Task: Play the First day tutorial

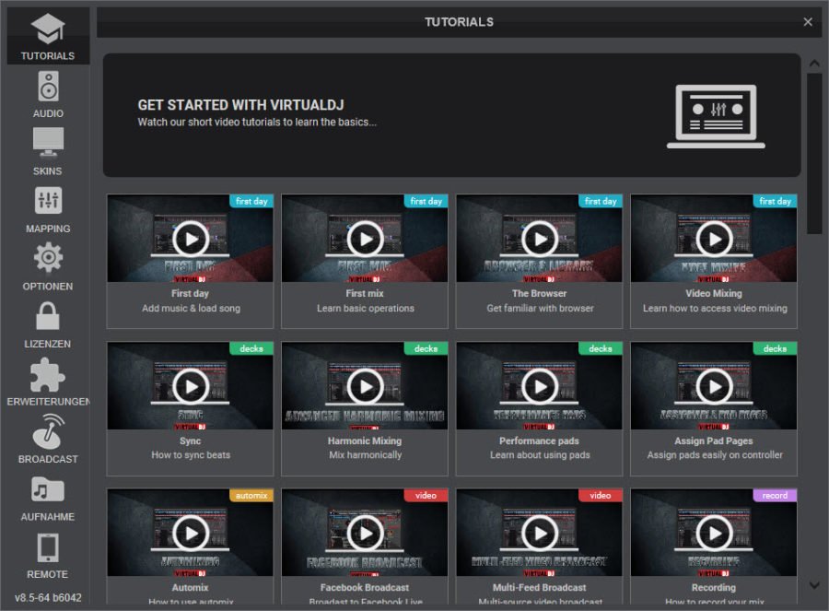Action: [x=189, y=238]
